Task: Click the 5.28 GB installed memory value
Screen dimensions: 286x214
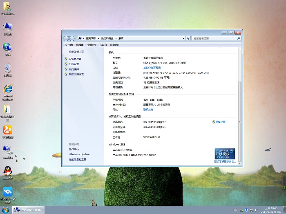Action: pyautogui.click(x=156, y=77)
